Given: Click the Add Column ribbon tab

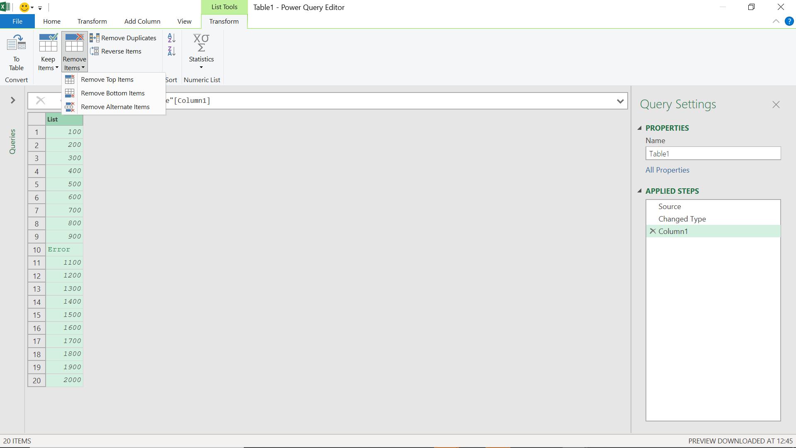Looking at the screenshot, I should 142,21.
